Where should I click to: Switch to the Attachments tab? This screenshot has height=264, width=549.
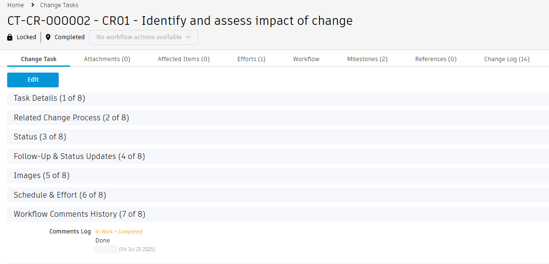107,59
